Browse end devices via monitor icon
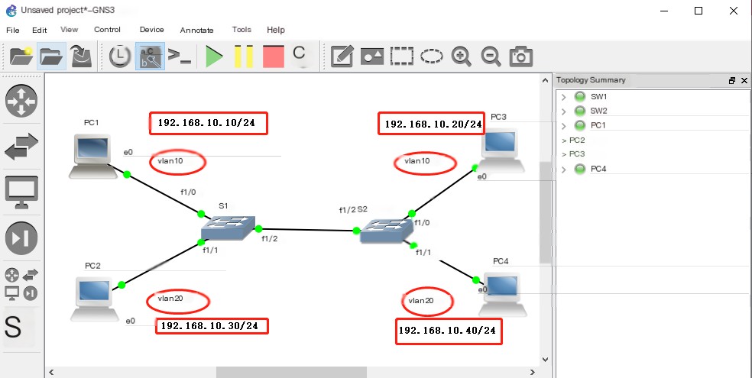 coord(21,192)
